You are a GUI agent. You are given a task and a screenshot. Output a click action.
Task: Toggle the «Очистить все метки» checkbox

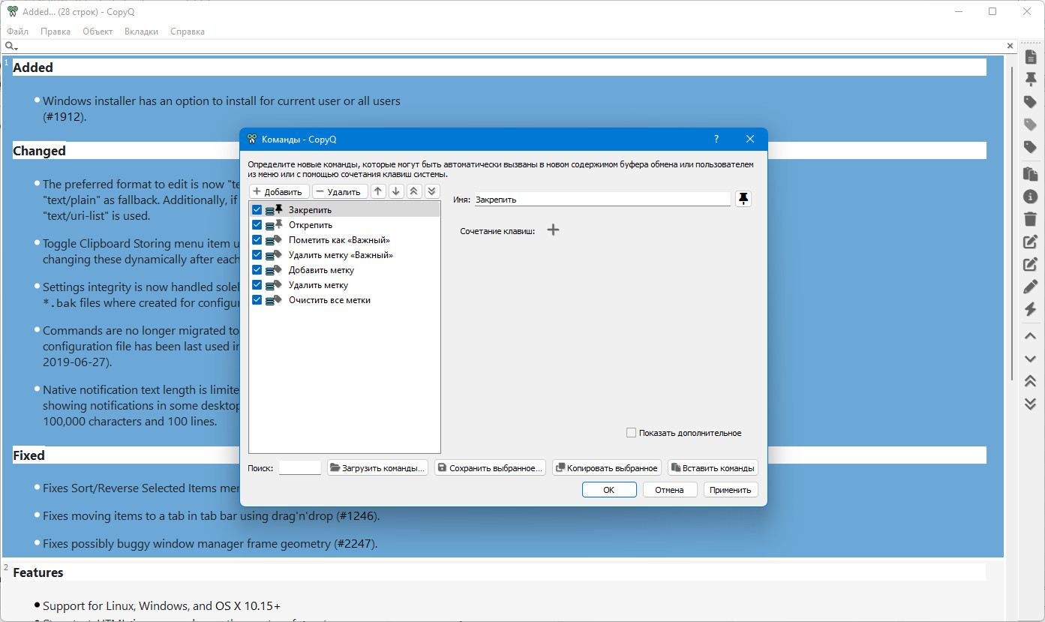(x=257, y=300)
